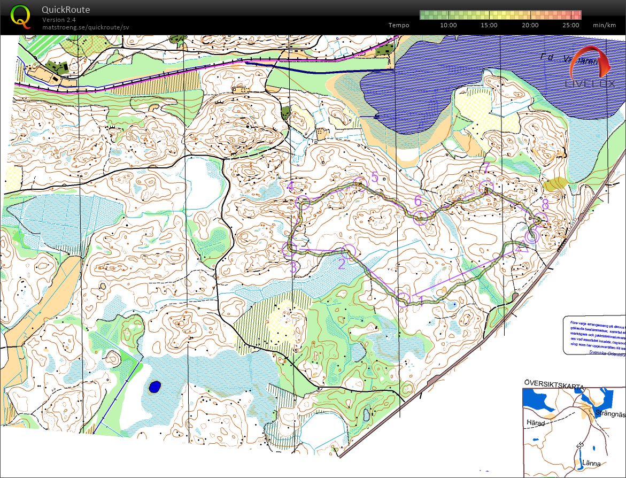Click the QuickRoute title text

tap(66, 10)
